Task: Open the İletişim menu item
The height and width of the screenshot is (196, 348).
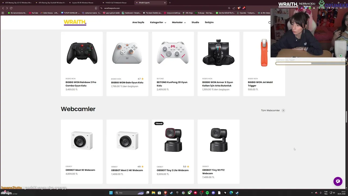Action: click(209, 22)
